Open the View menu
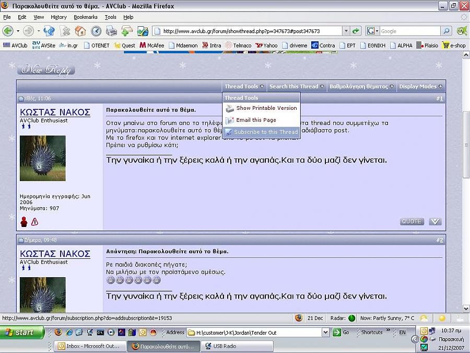The width and height of the screenshot is (470, 353). tap(39, 17)
